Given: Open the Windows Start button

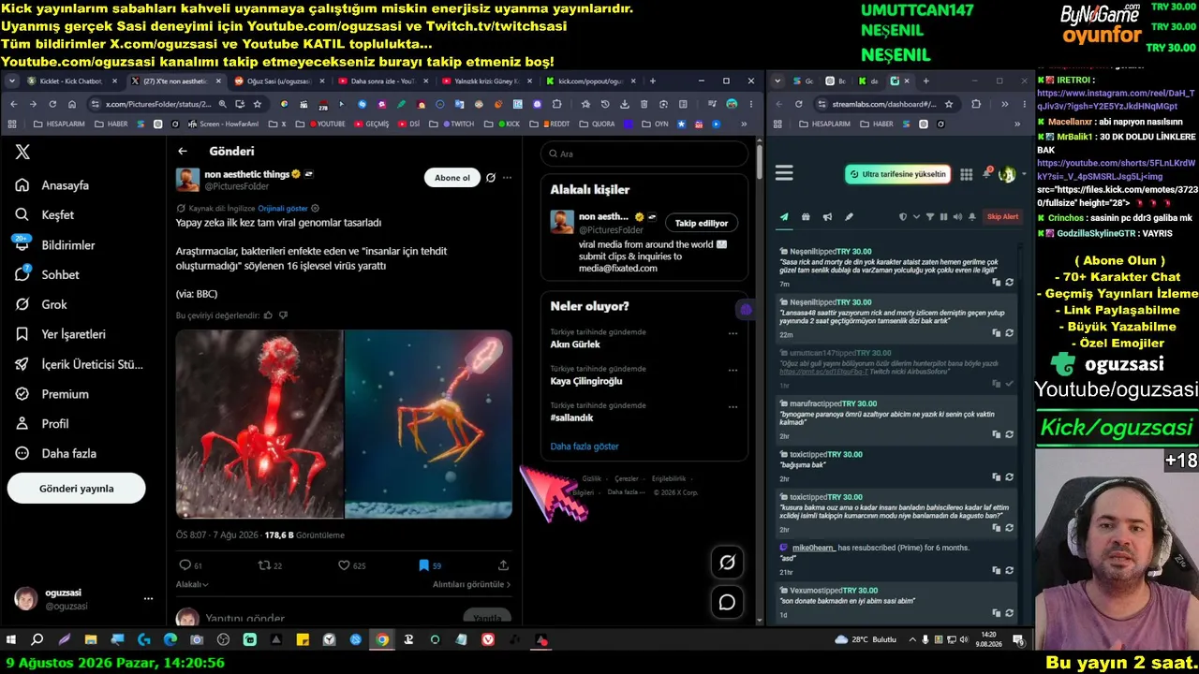Looking at the screenshot, I should (x=11, y=640).
